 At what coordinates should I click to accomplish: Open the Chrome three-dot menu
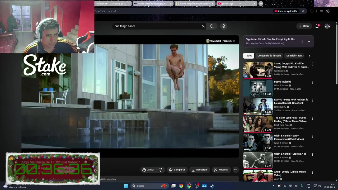[x=334, y=11]
